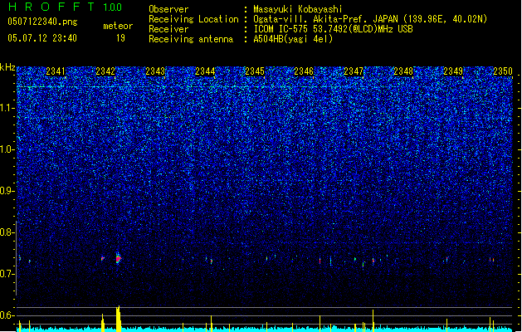Click the 0.8 kHz axis label
The image size is (522, 332).
[x=7, y=232]
